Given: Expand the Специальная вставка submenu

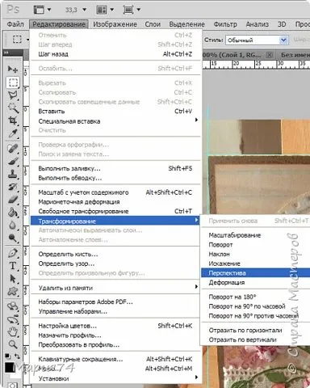Looking at the screenshot, I should pyautogui.click(x=115, y=121).
